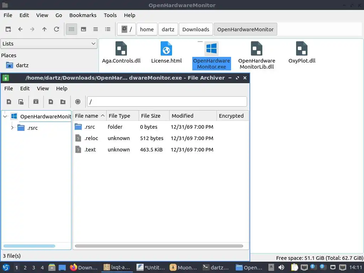Image resolution: width=364 pixels, height=273 pixels.
Task: Open file manager Help menu
Action: tap(129, 15)
